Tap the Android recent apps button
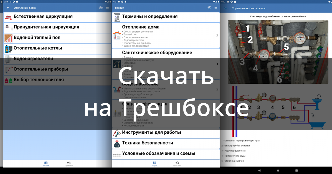The width and height of the screenshot is (332, 174). (297, 170)
